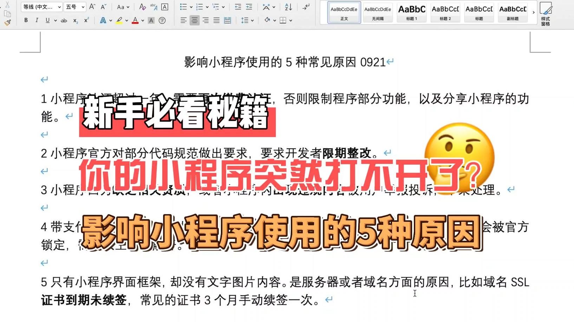Expand the text effects dropdown arrow
574x322 pixels.
[111, 21]
